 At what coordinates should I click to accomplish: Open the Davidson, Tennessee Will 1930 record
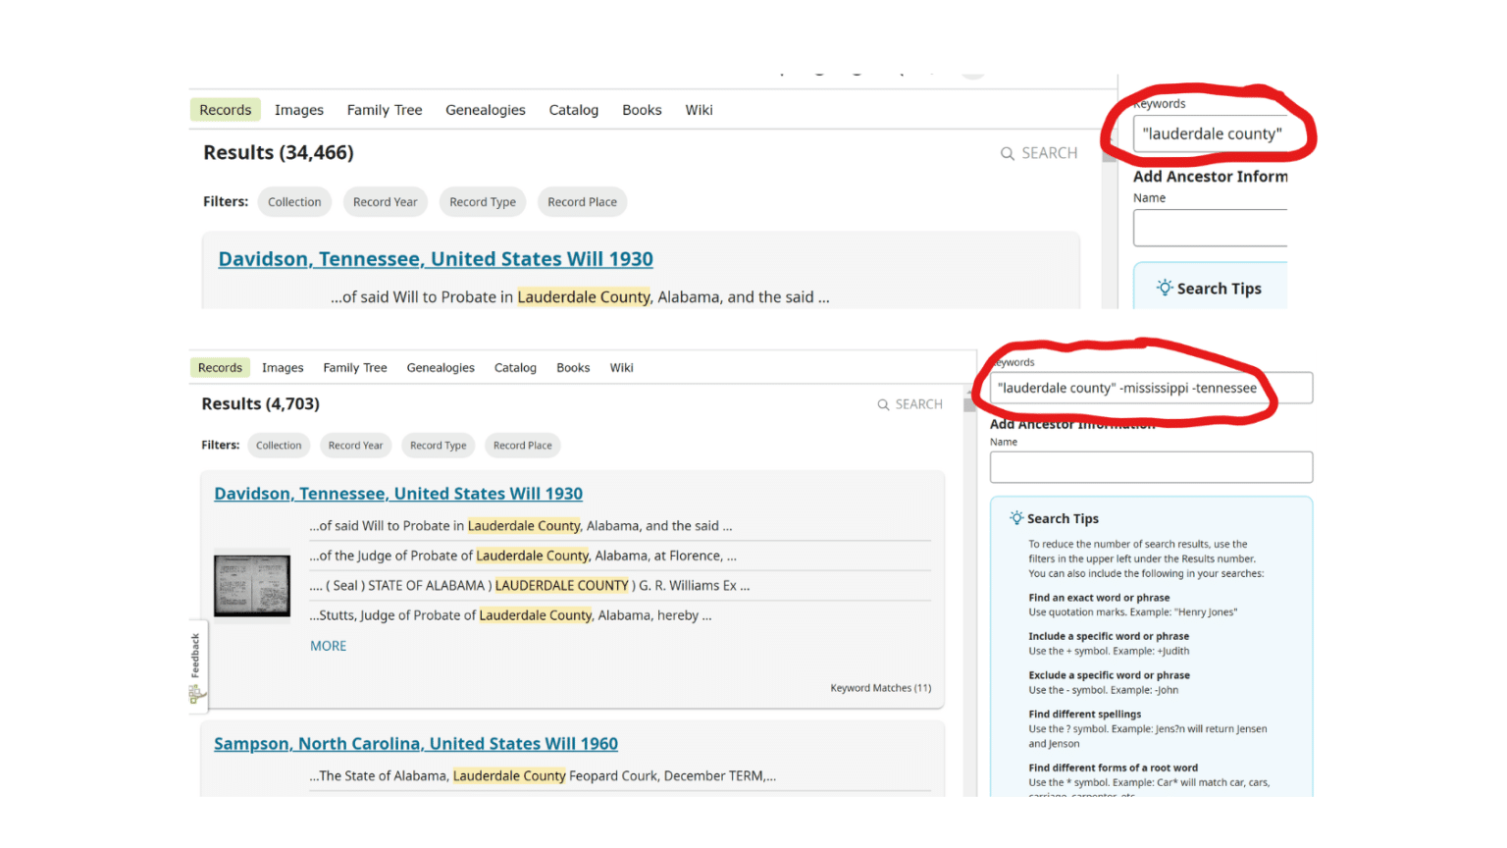(x=398, y=493)
